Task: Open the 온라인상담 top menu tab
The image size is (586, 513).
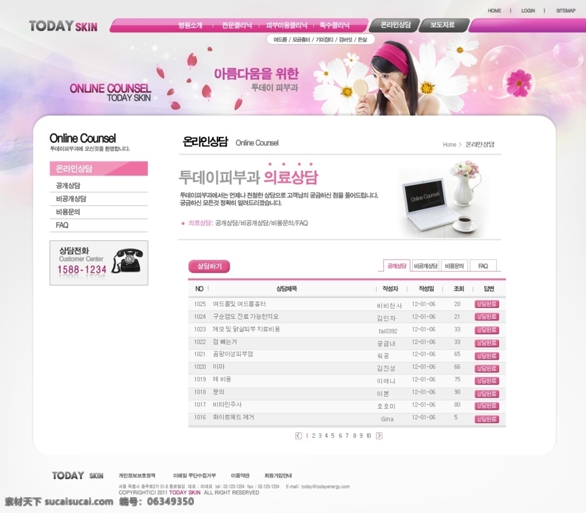Action: [x=396, y=25]
